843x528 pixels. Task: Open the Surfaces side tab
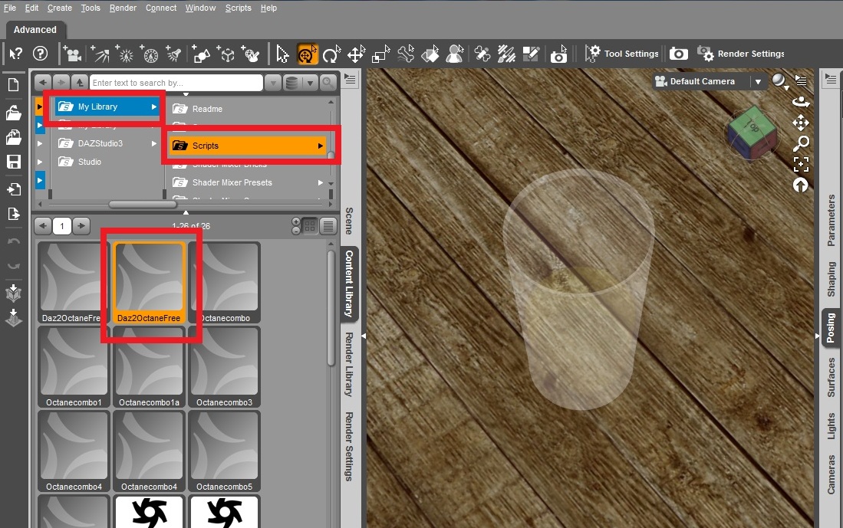(831, 377)
